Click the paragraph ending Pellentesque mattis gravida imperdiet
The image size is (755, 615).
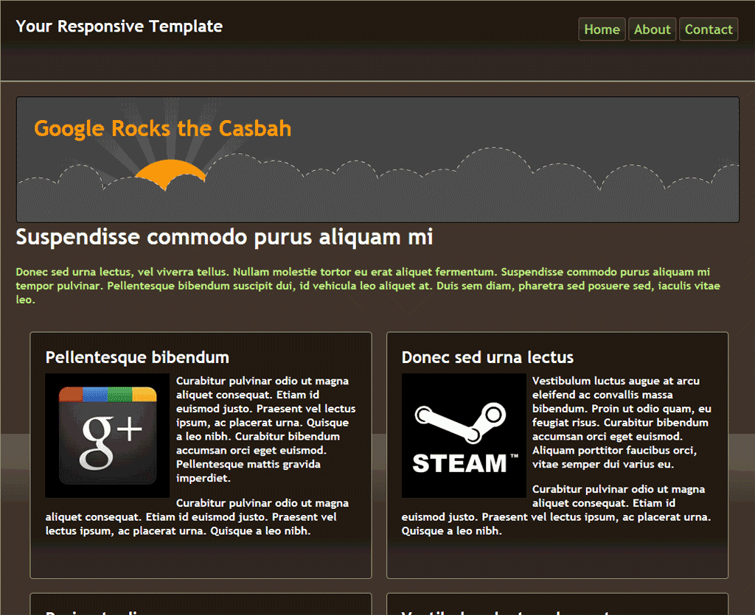[265, 429]
